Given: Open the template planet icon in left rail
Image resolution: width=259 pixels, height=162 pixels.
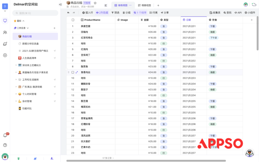Looking at the screenshot, I should click(x=5, y=44).
